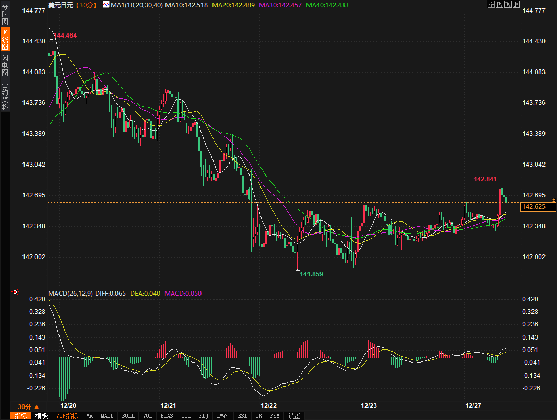The height and width of the screenshot is (420, 557).
Task: Click the red sun icon beside MACD panel
Action: (16, 293)
